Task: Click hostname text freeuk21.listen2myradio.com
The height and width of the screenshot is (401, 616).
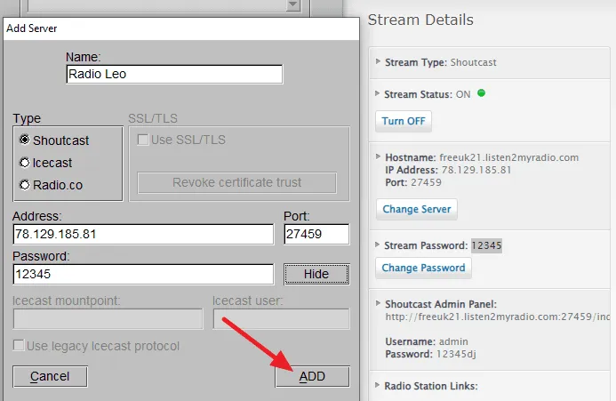Action: click(508, 157)
